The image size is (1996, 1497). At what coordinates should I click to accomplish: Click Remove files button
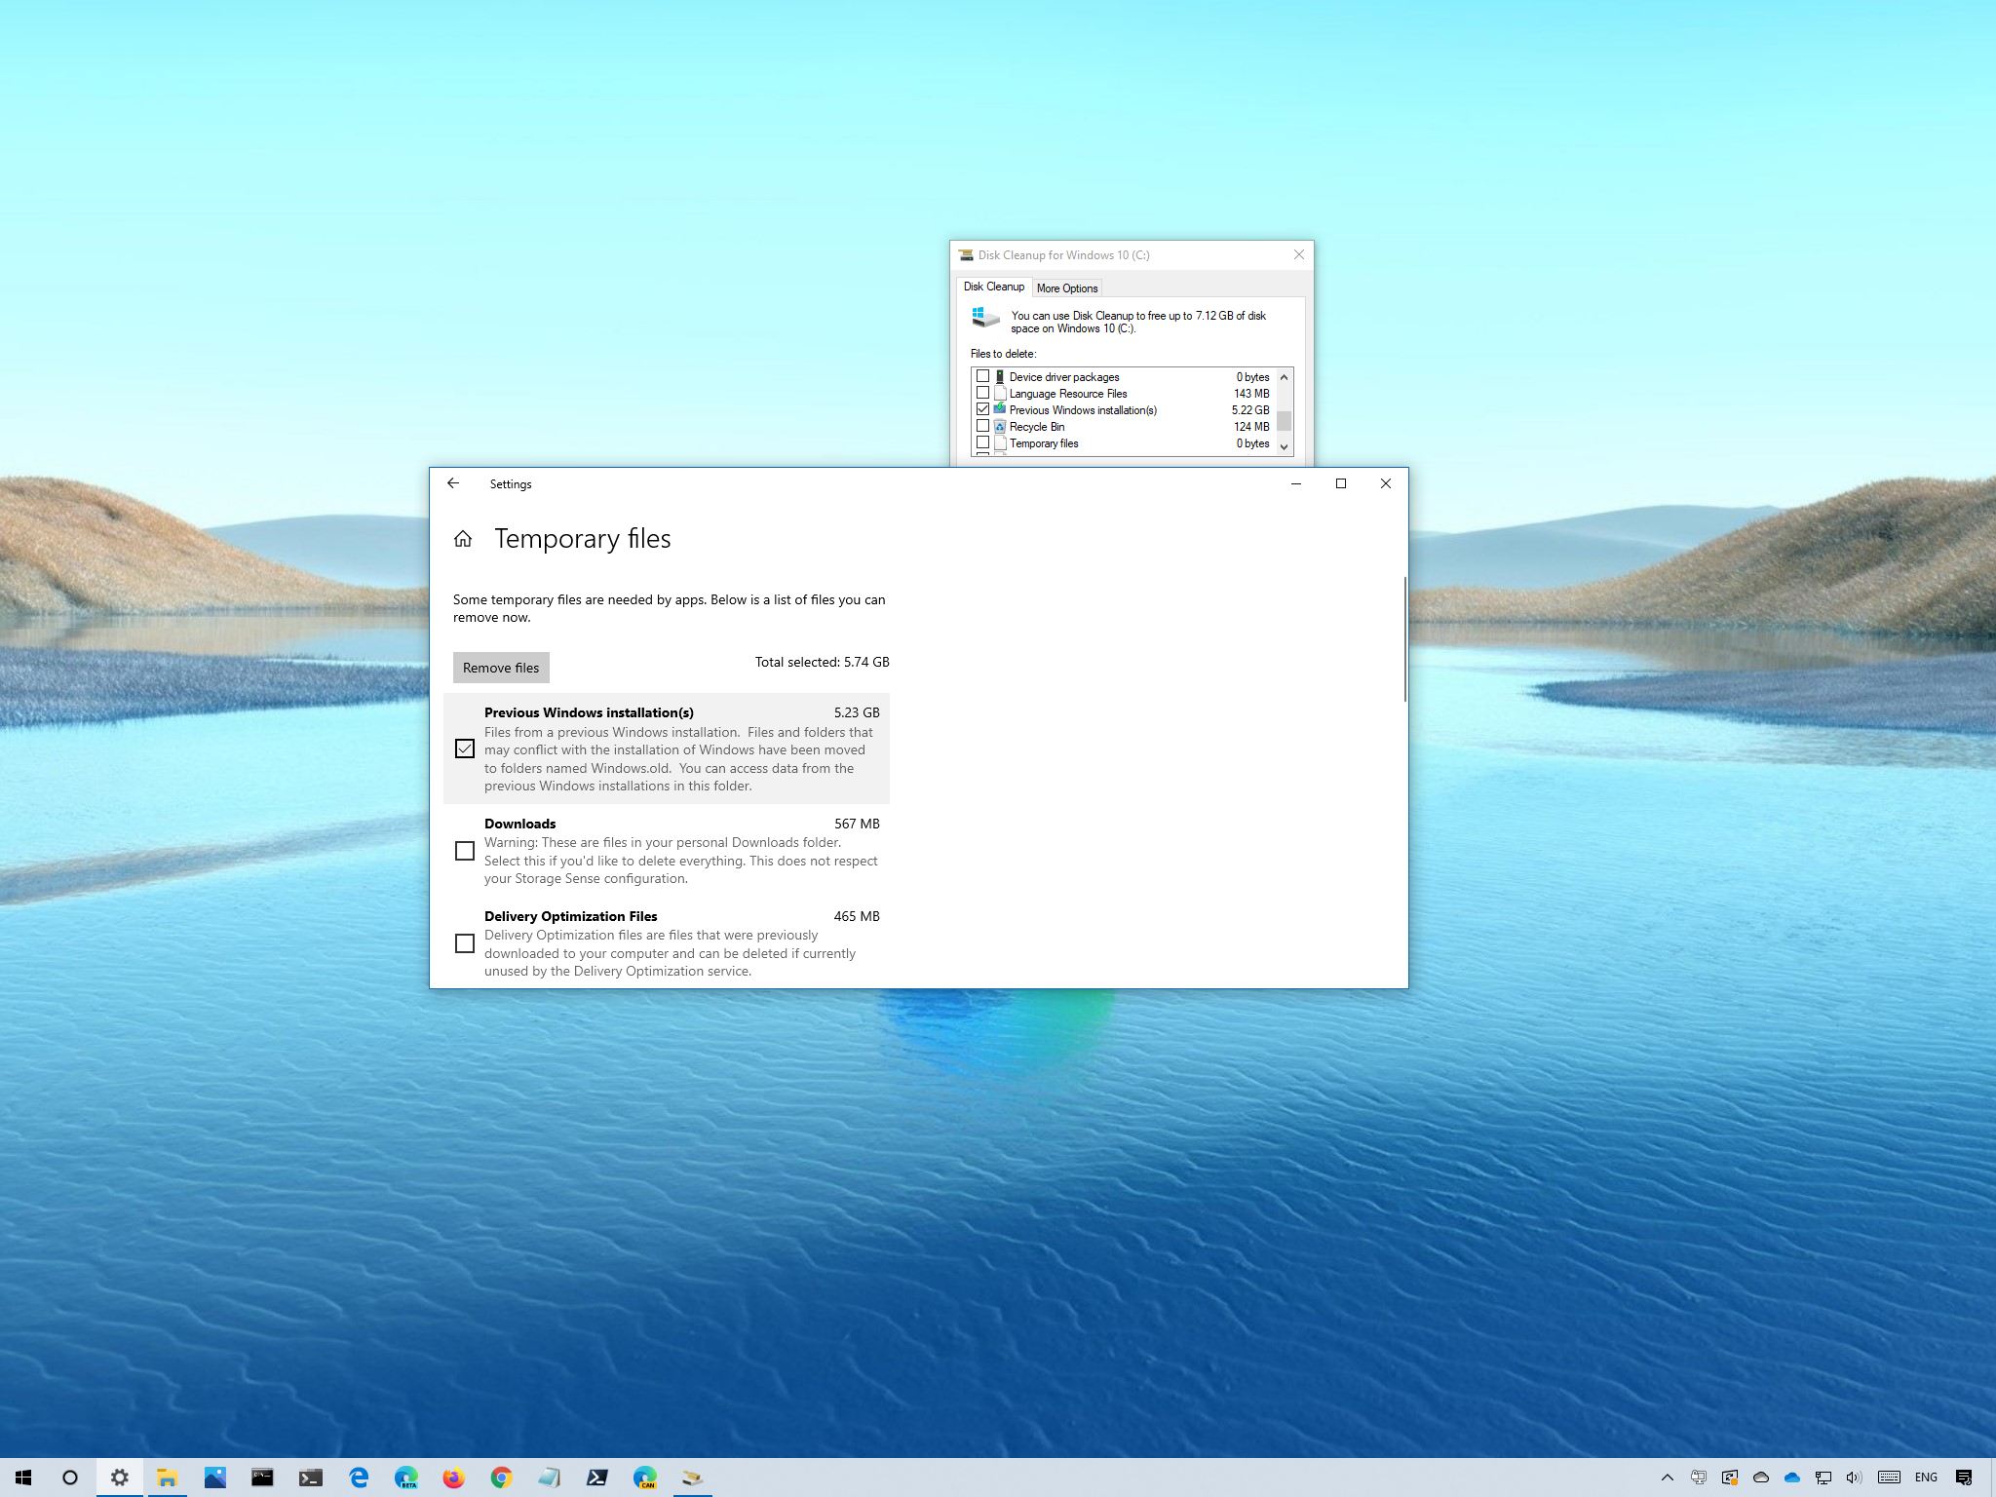pyautogui.click(x=500, y=667)
